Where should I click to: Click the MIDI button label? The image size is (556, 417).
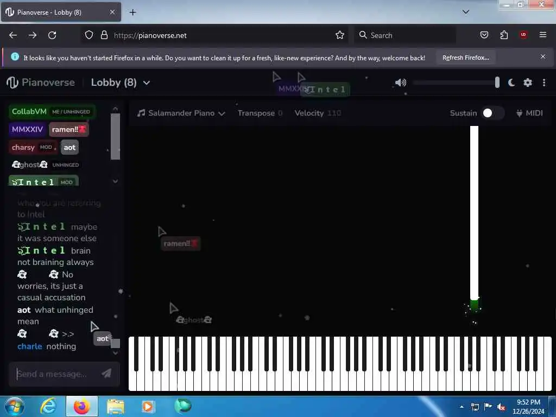click(534, 113)
